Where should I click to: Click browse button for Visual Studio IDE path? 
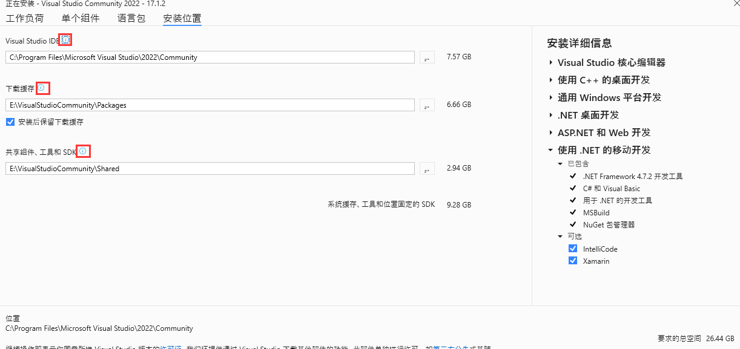point(427,57)
